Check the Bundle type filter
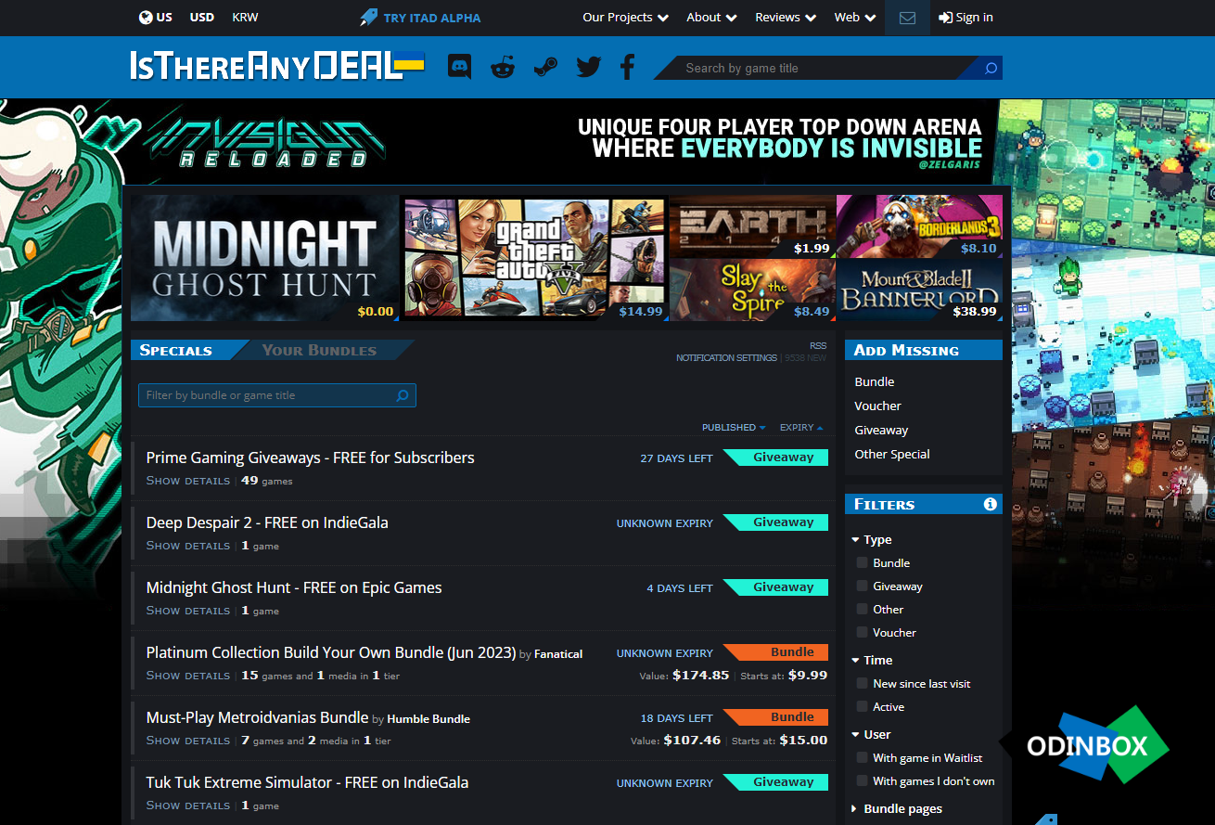This screenshot has width=1215, height=825. point(863,562)
